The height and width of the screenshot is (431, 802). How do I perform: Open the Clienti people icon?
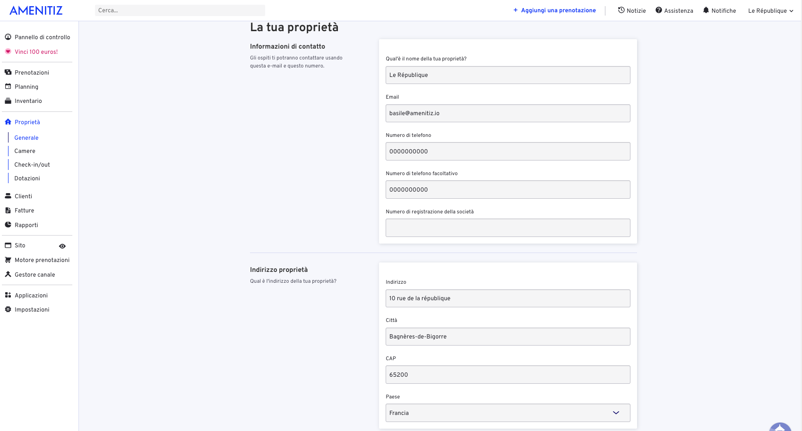pos(8,196)
